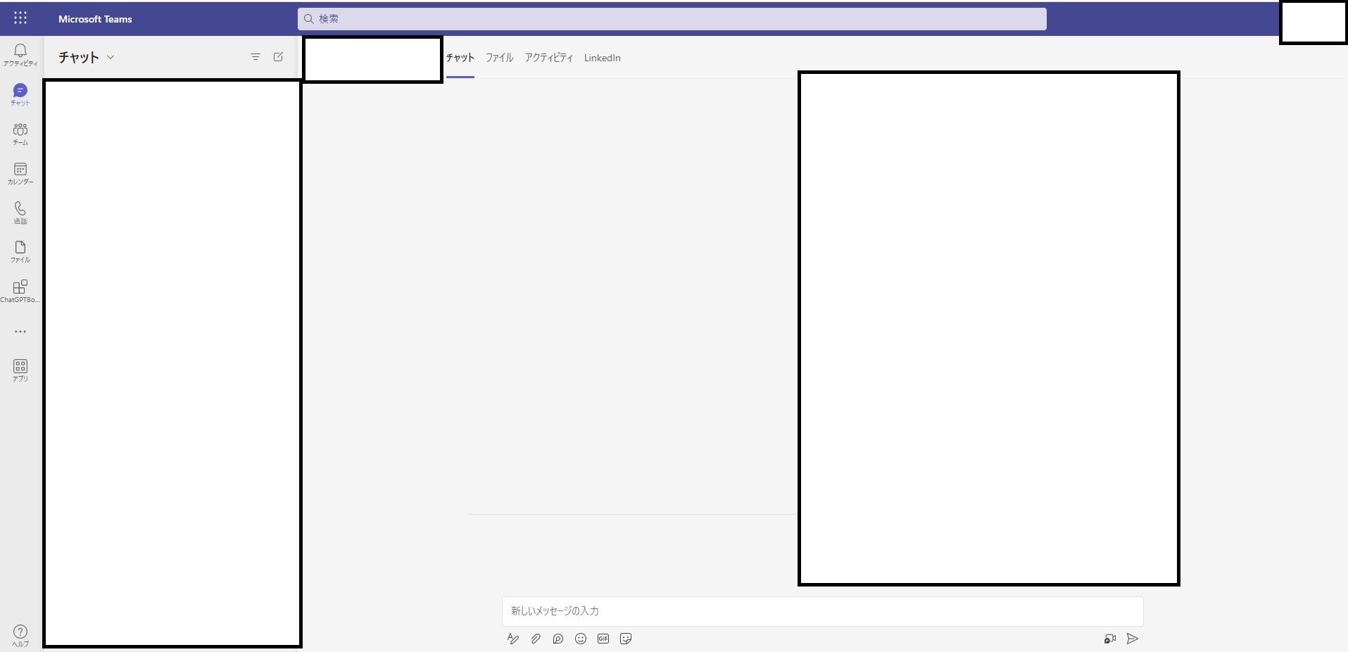Image resolution: width=1348 pixels, height=652 pixels.
Task: Switch to the アクティビティ tab
Action: [549, 58]
